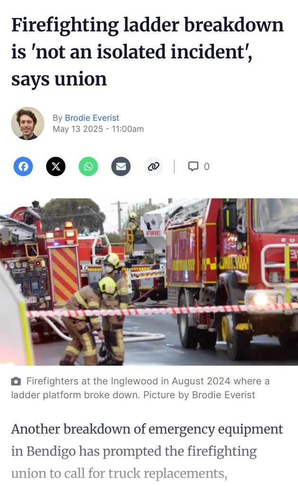Screen dimensions: 298x486
Task: Click the word 'By' before author name
Action: tap(57, 118)
